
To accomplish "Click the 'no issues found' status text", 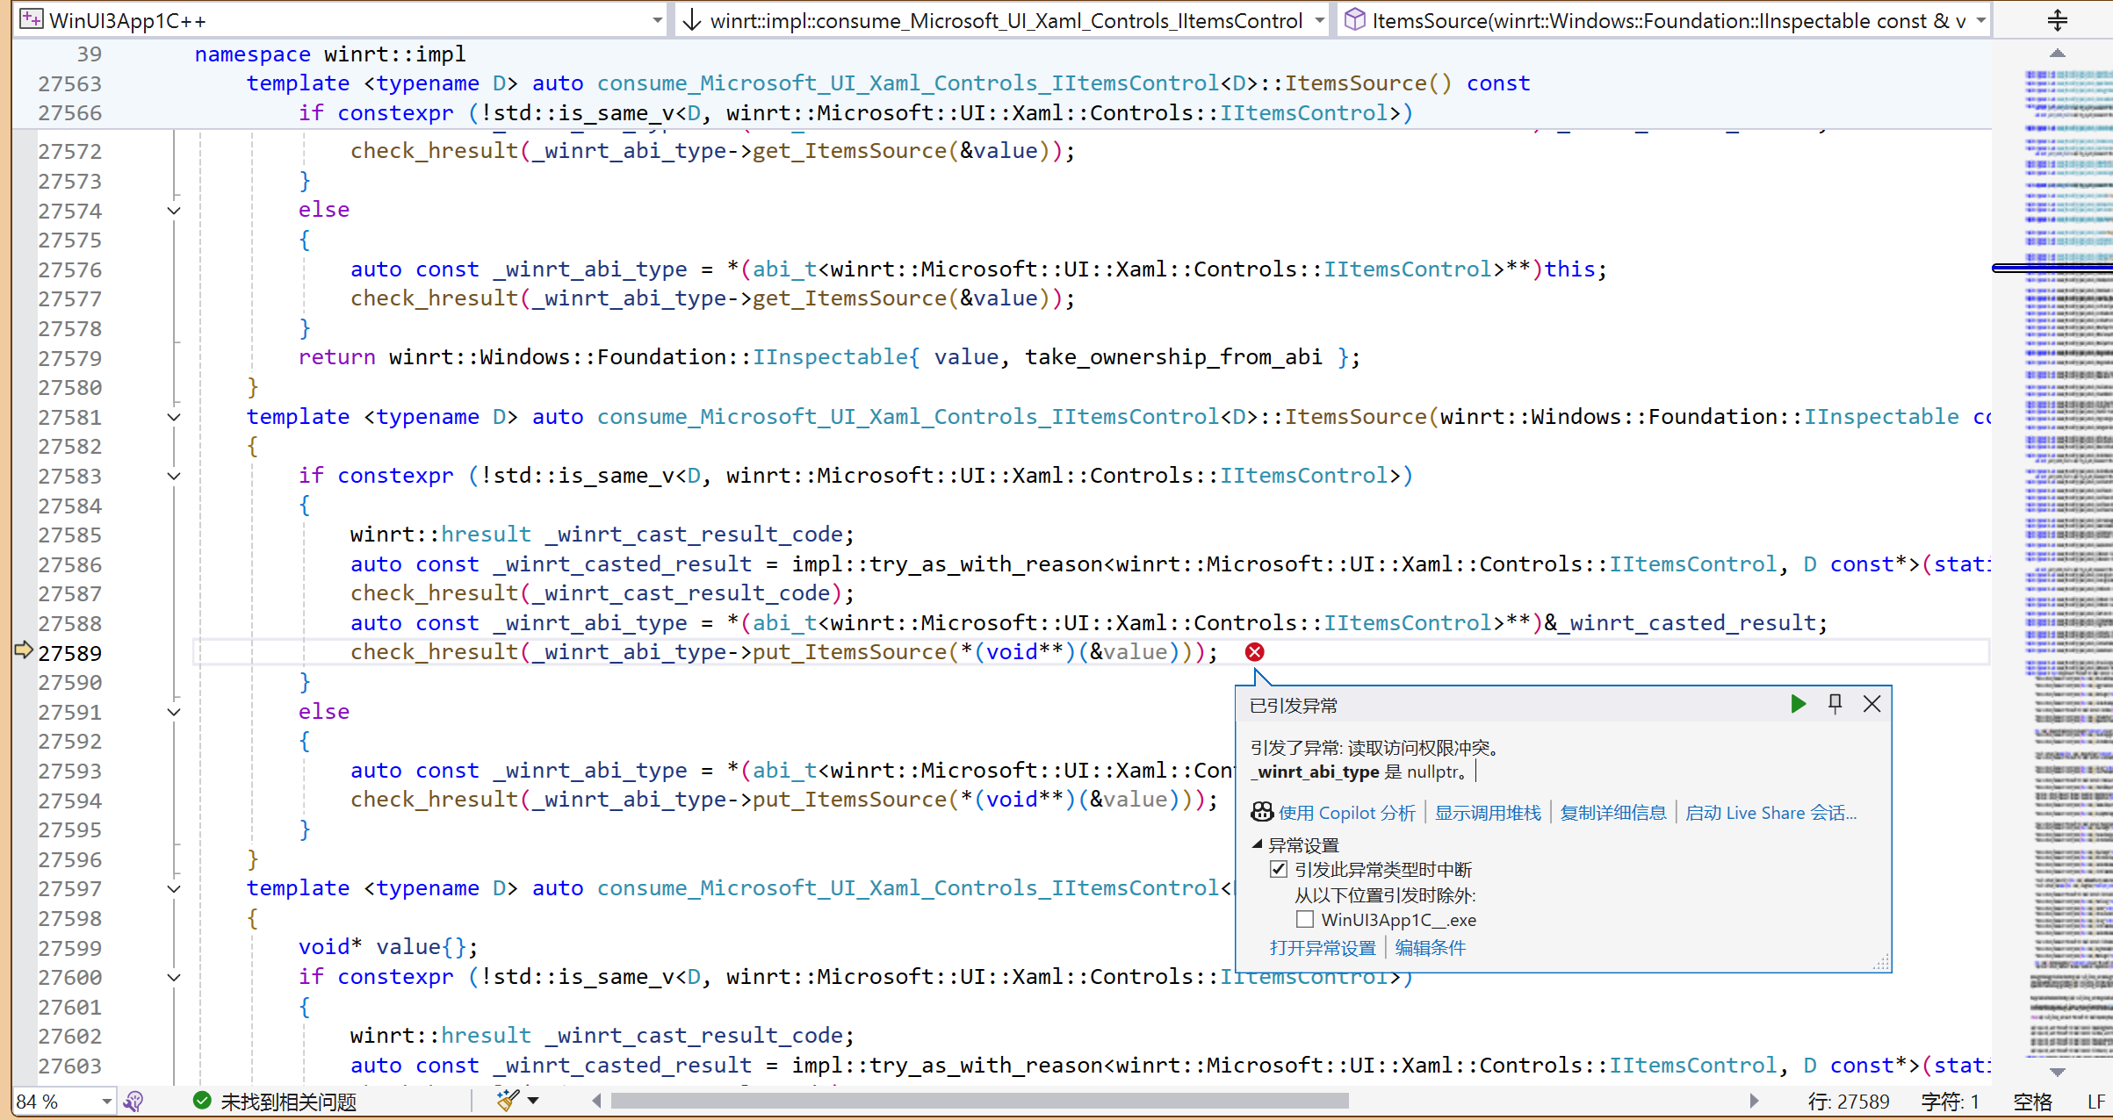I will (288, 1101).
